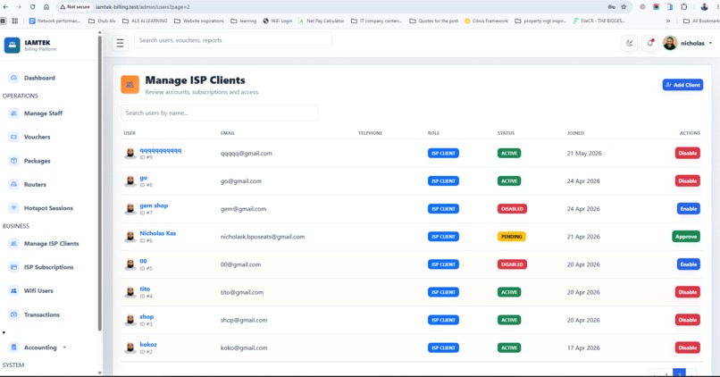The width and height of the screenshot is (720, 377).
Task: Open the Nicholas Kas user link
Action: [158, 233]
